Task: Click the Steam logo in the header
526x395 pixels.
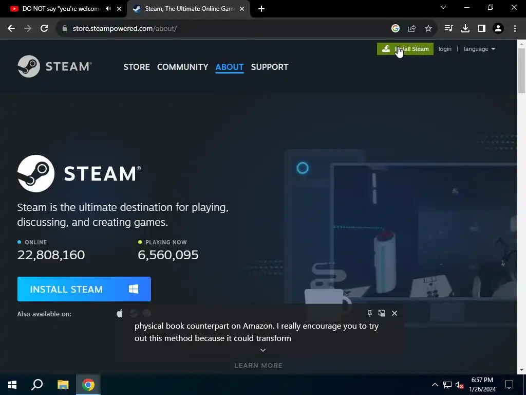Action: click(54, 66)
